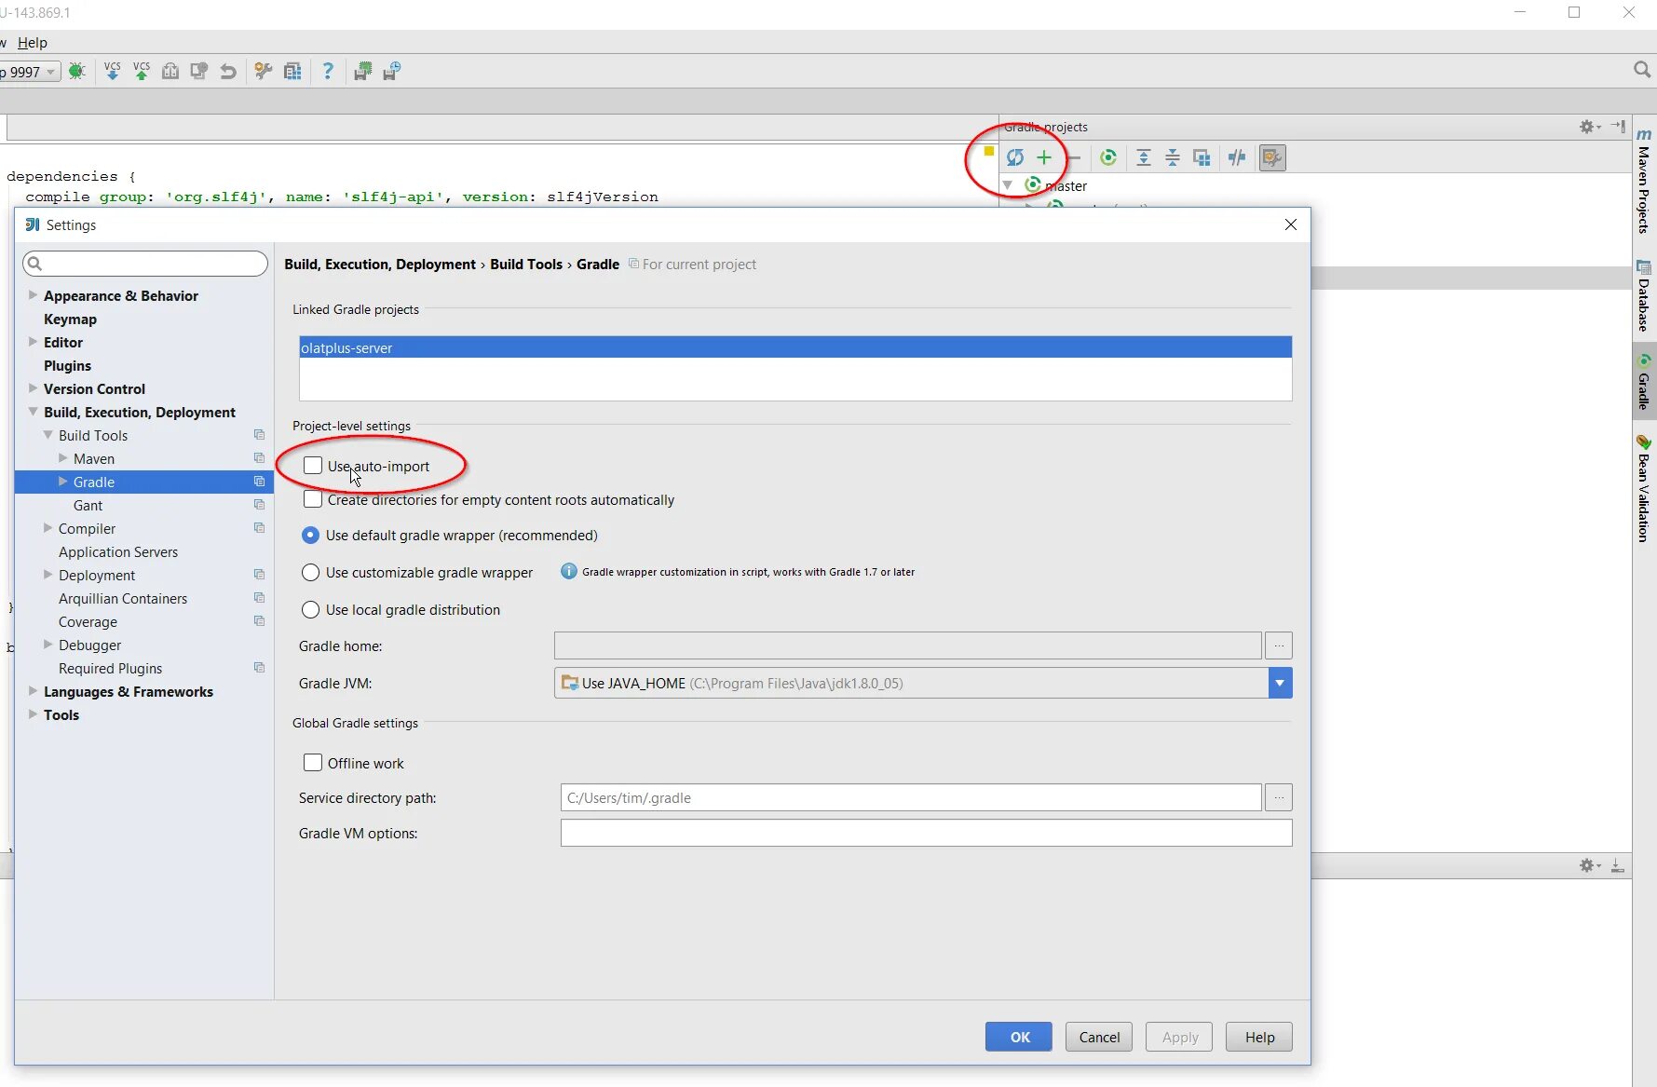This screenshot has width=1657, height=1087.
Task: Expand Languages & Frameworks node
Action: (x=33, y=691)
